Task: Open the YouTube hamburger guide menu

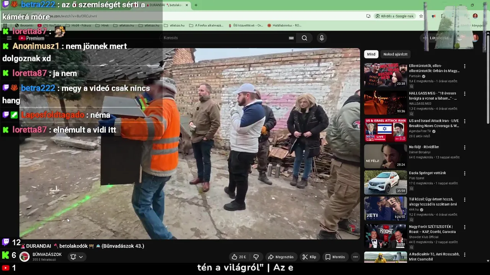Action: 9,38
